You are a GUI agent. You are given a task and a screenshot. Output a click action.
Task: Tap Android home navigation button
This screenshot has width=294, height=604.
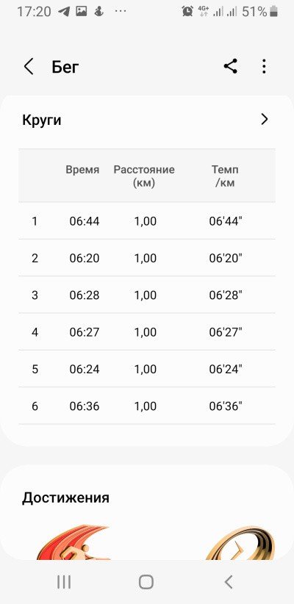pos(146,582)
